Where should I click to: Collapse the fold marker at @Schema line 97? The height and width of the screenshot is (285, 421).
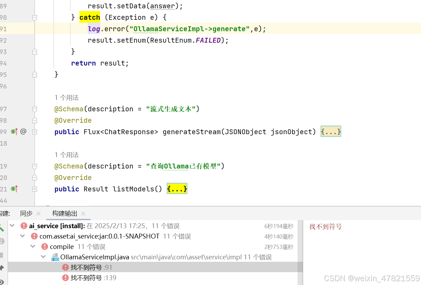point(34,109)
